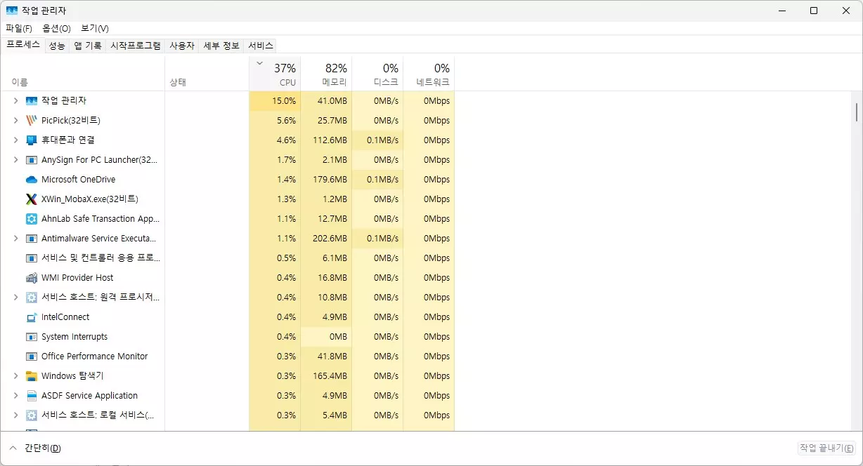This screenshot has height=466, width=863.
Task: Expand the 휴대폰과 연결 process group
Action: pyautogui.click(x=15, y=140)
